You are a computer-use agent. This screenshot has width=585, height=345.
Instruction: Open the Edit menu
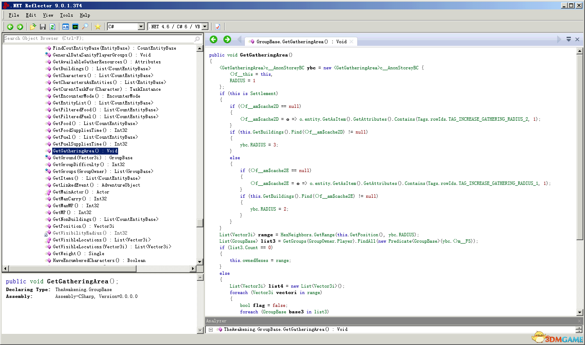pos(31,15)
